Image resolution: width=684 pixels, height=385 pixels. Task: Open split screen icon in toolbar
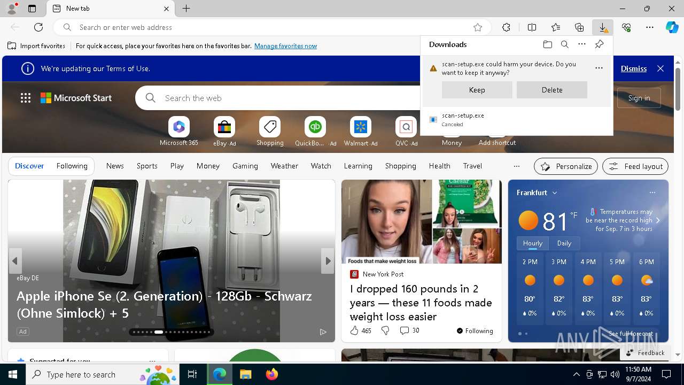pyautogui.click(x=532, y=27)
